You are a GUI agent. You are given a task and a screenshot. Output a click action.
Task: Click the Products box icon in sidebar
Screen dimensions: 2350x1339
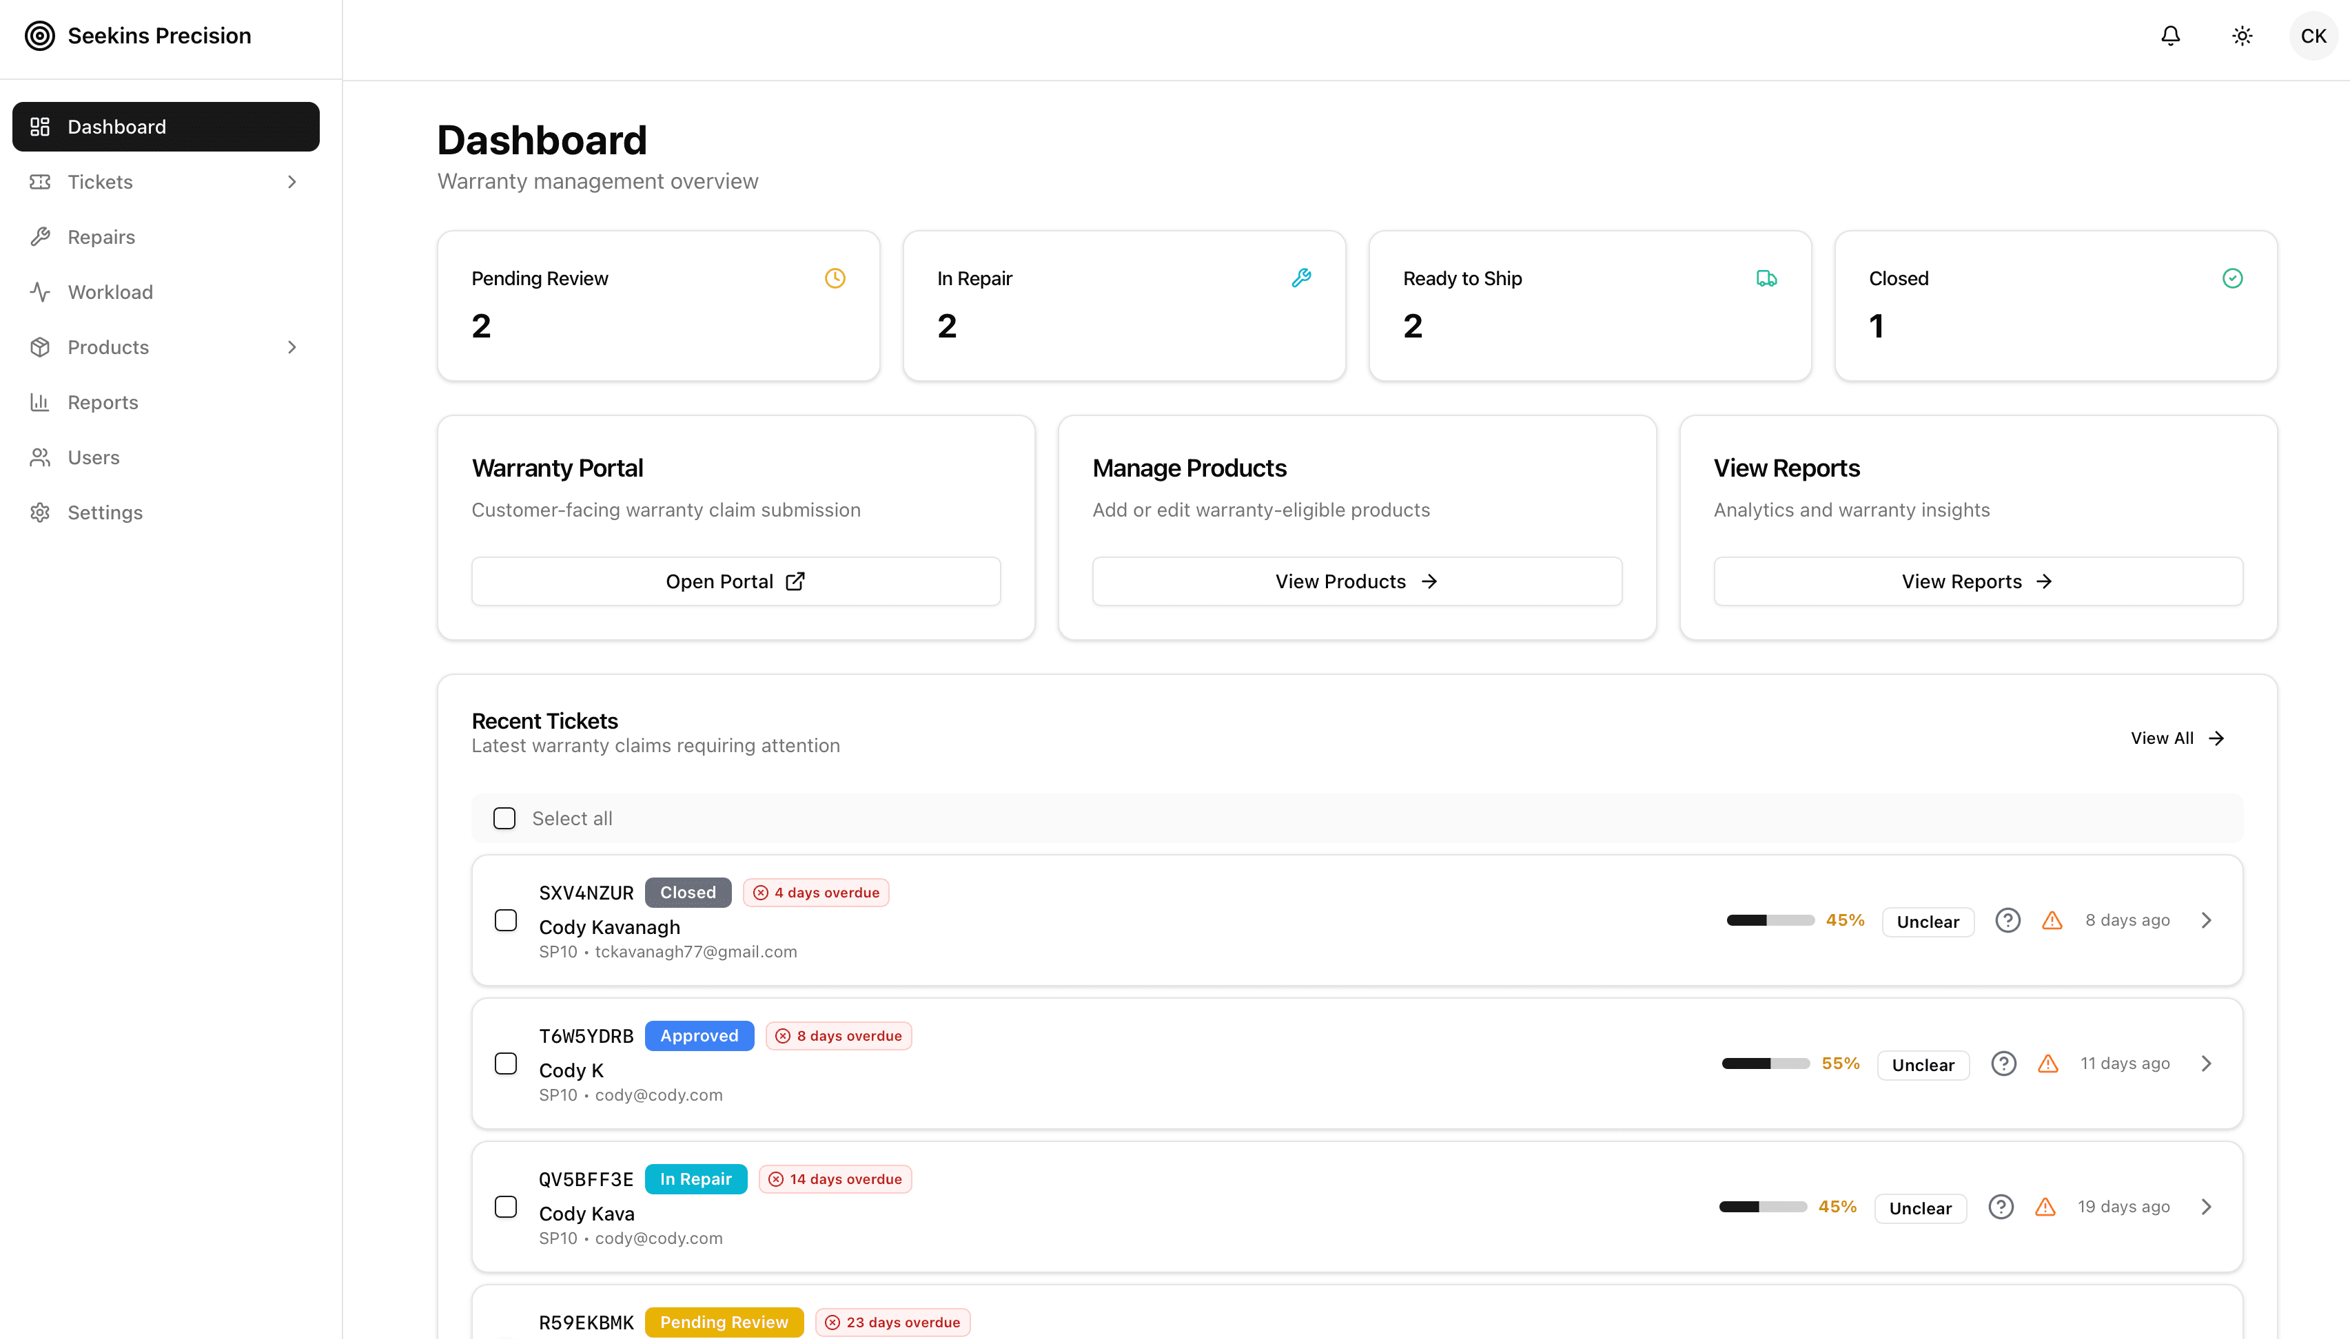39,348
